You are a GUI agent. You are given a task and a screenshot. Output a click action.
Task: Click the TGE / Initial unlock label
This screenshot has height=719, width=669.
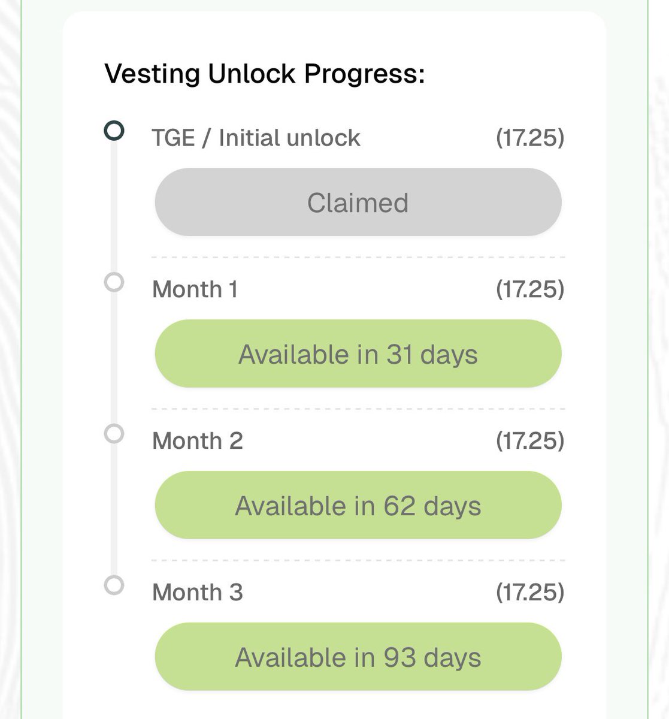tap(256, 138)
